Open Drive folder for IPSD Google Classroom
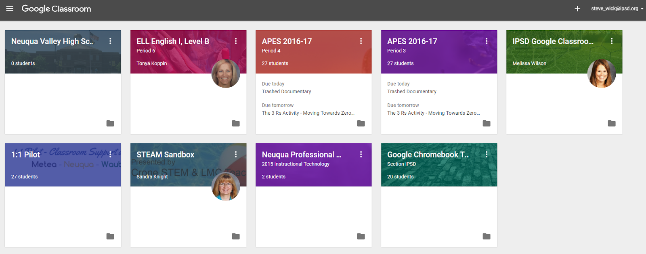646x254 pixels. coord(612,123)
